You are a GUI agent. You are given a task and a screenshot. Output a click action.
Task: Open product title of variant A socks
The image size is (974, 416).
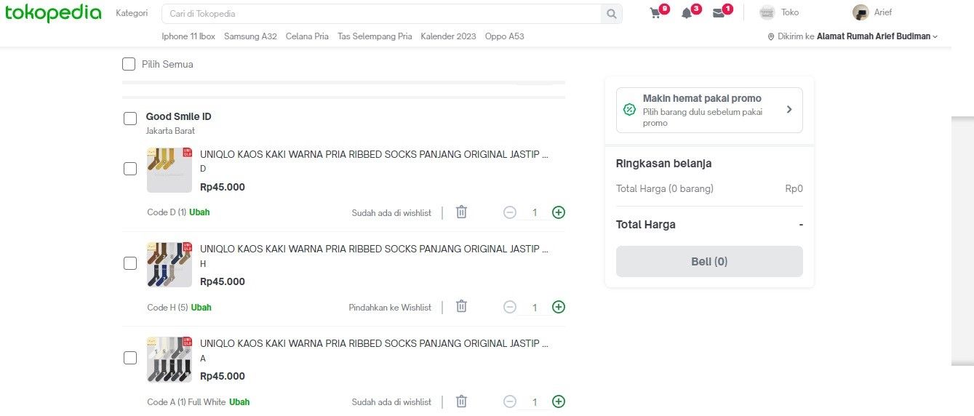click(x=374, y=343)
